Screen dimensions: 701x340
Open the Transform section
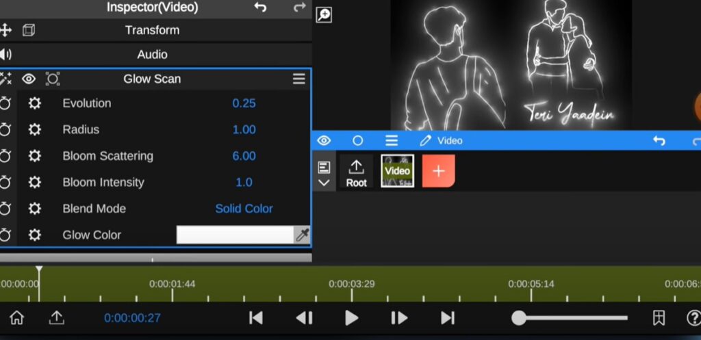click(x=152, y=30)
